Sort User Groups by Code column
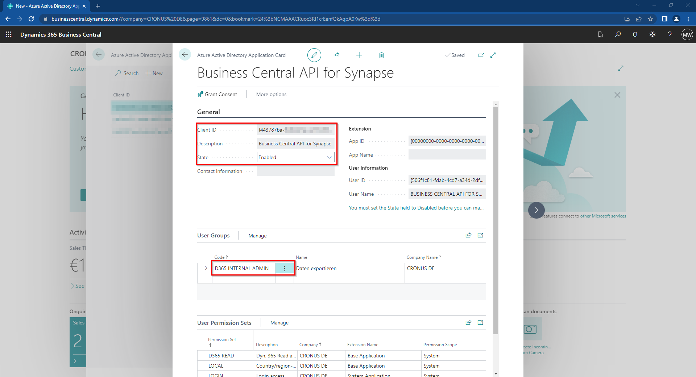Screen dimensions: 696x377 click(221, 257)
